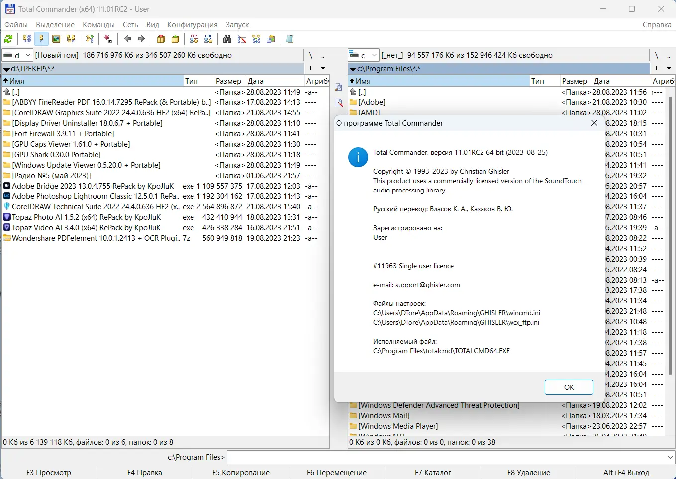The image size is (676, 479).
Task: Open file search with binoculars icon
Action: click(227, 39)
